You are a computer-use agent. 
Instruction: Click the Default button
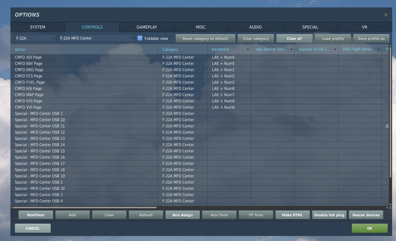click(x=146, y=215)
